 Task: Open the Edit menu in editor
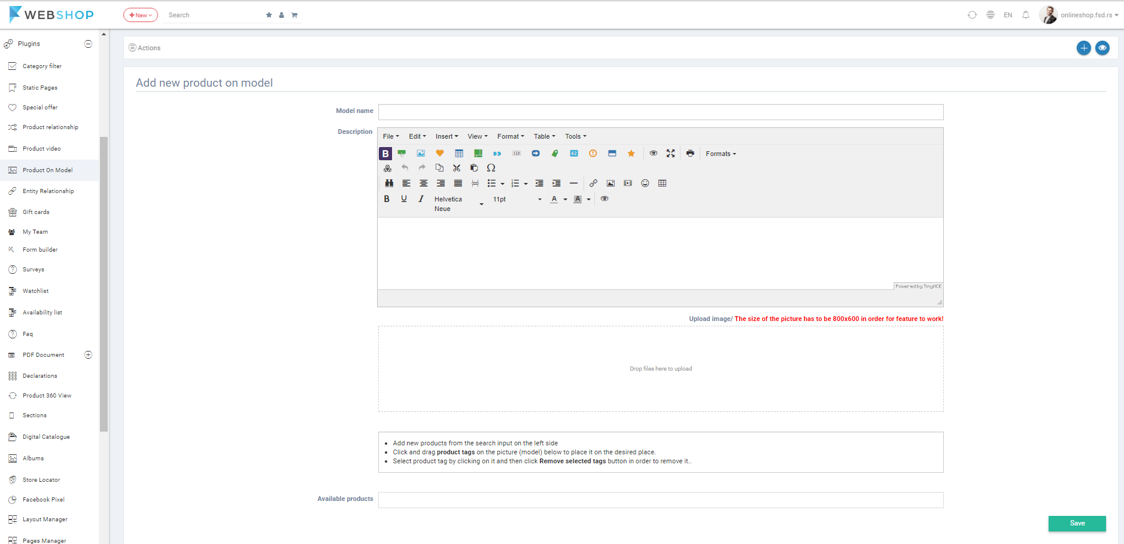pos(417,136)
